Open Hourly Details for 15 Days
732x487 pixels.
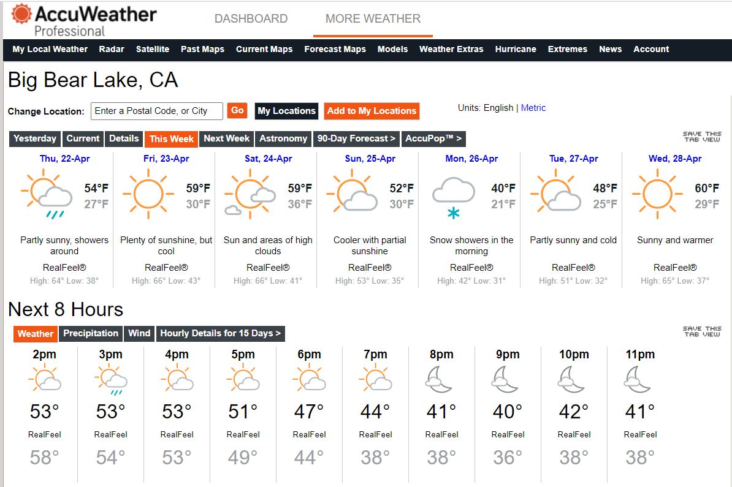coord(220,334)
